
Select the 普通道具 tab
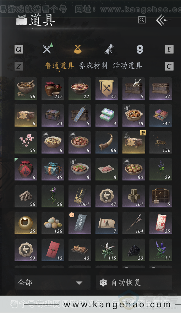pos(60,66)
